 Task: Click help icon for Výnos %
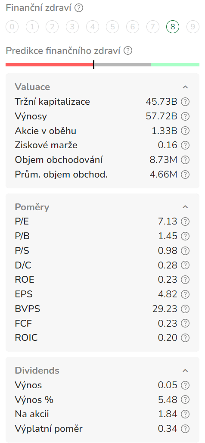tap(185, 399)
